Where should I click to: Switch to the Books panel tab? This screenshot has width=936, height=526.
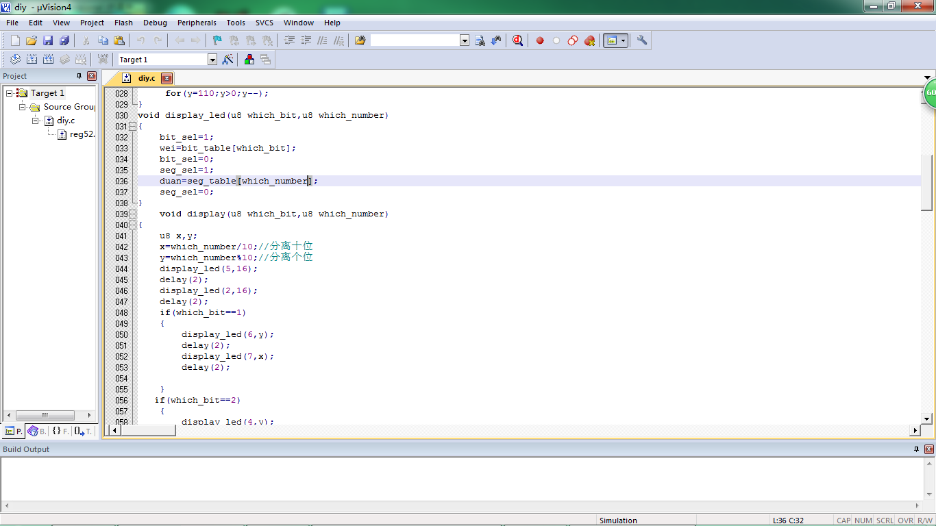[37, 431]
